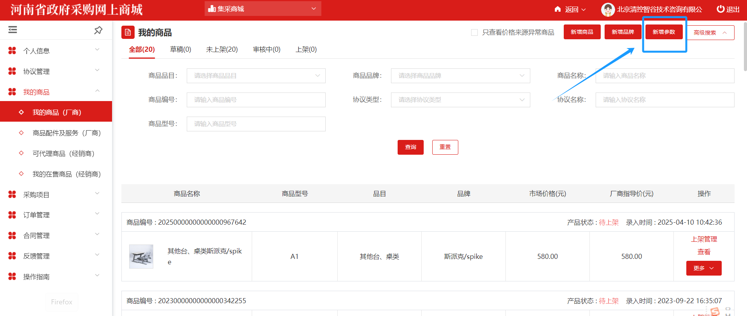The height and width of the screenshot is (316, 747).
Task: Click the pin icon in the sidebar
Action: [98, 30]
